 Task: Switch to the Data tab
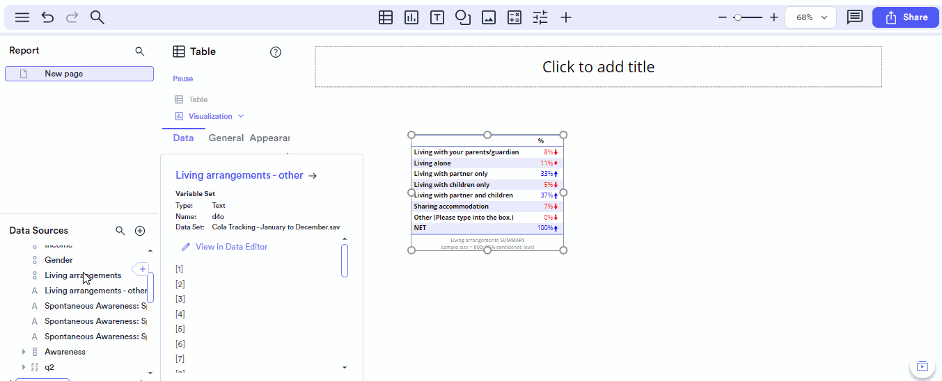pos(183,138)
